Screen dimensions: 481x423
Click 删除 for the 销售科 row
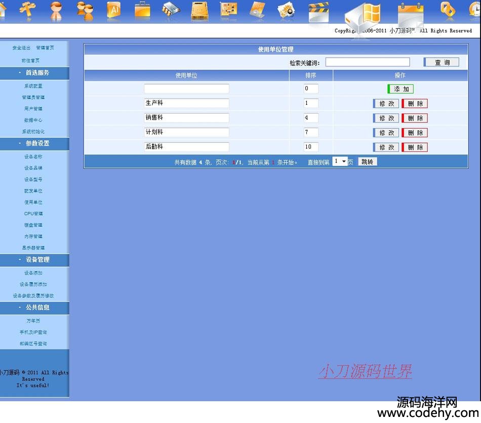pos(415,118)
